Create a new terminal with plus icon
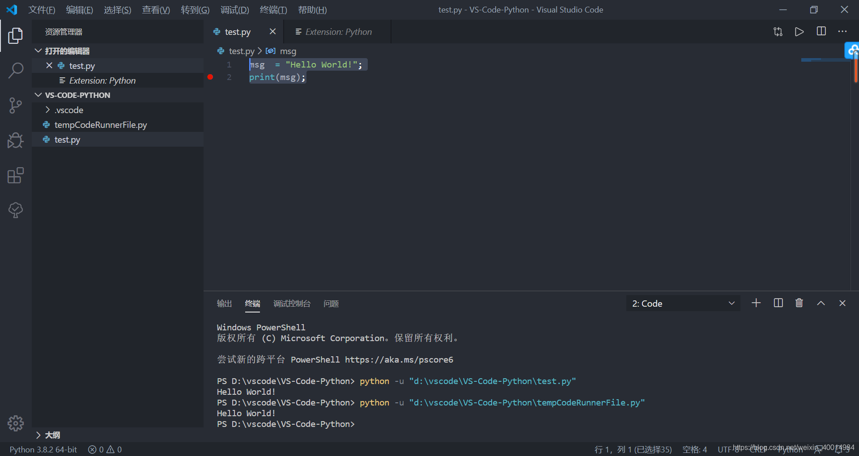Image resolution: width=859 pixels, height=456 pixels. coord(756,303)
